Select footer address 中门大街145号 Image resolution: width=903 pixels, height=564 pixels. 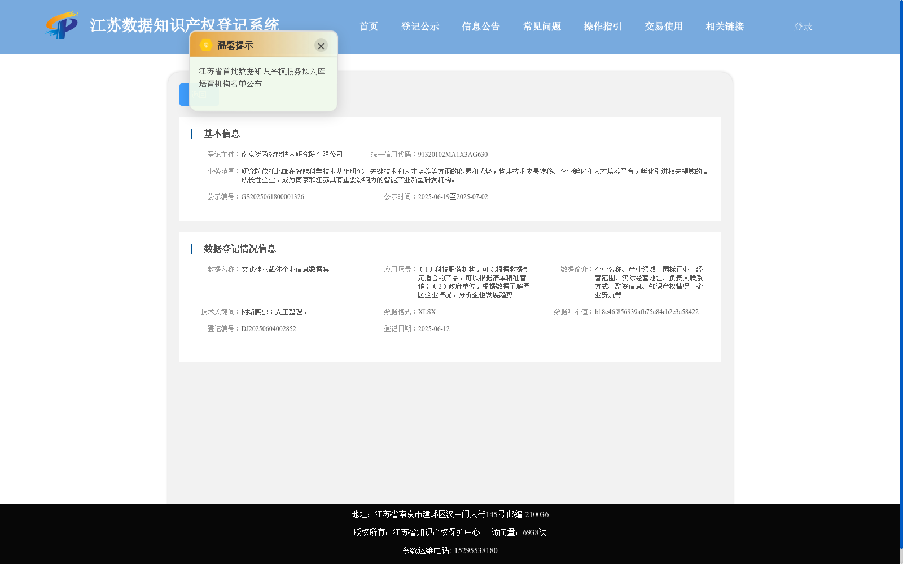point(480,514)
